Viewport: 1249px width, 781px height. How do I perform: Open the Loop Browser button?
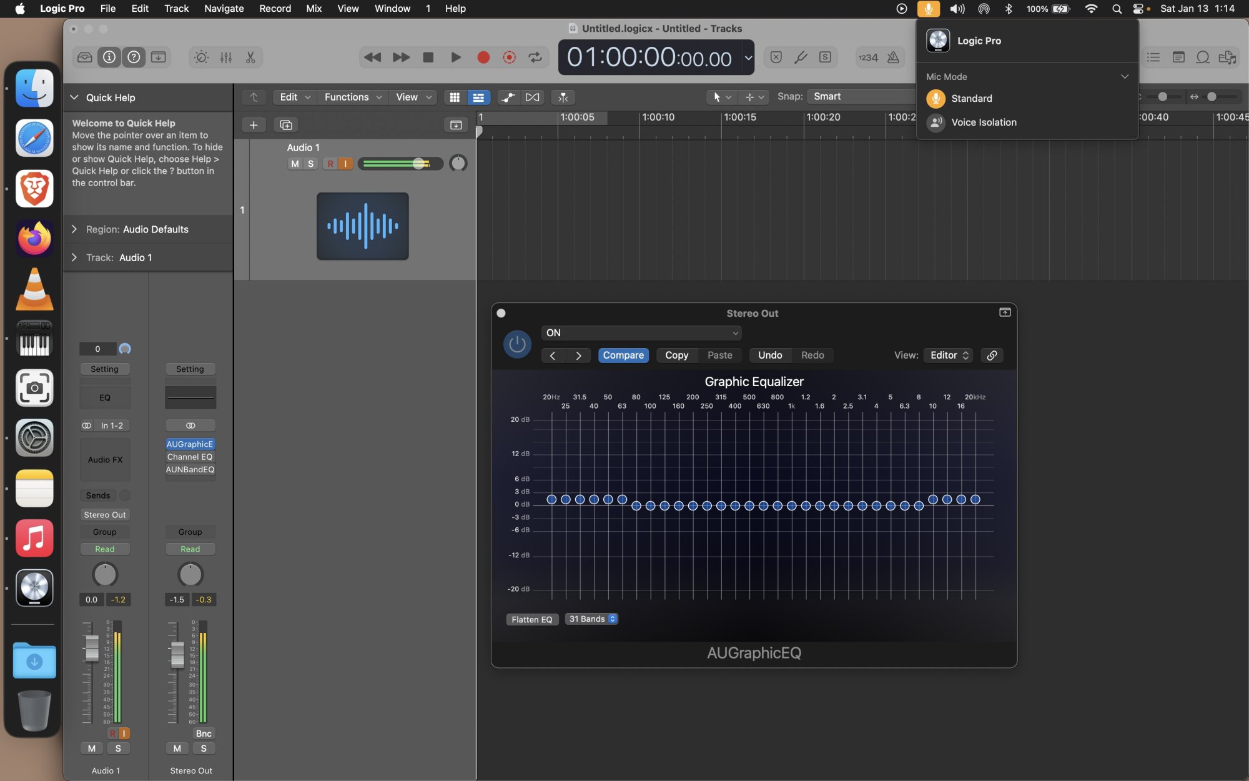pyautogui.click(x=1203, y=57)
